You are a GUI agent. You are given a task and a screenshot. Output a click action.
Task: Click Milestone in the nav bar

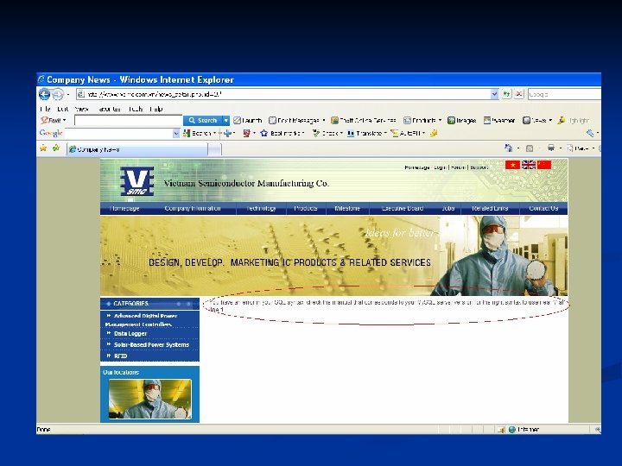point(347,209)
